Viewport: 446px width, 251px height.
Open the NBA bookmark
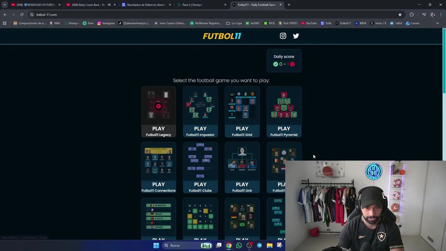pos(55,23)
